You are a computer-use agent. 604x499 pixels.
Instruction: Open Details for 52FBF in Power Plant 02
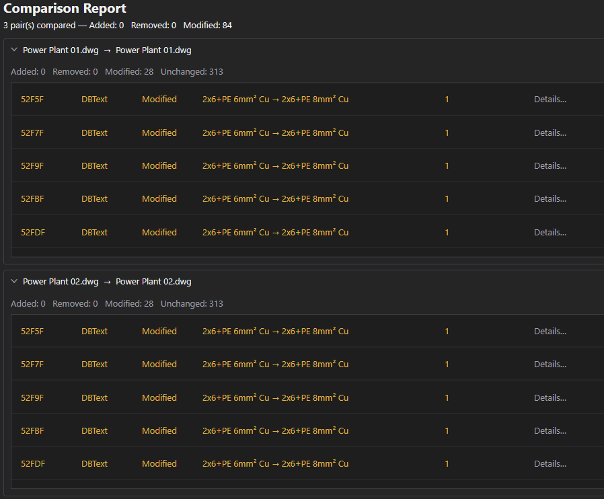click(x=550, y=431)
